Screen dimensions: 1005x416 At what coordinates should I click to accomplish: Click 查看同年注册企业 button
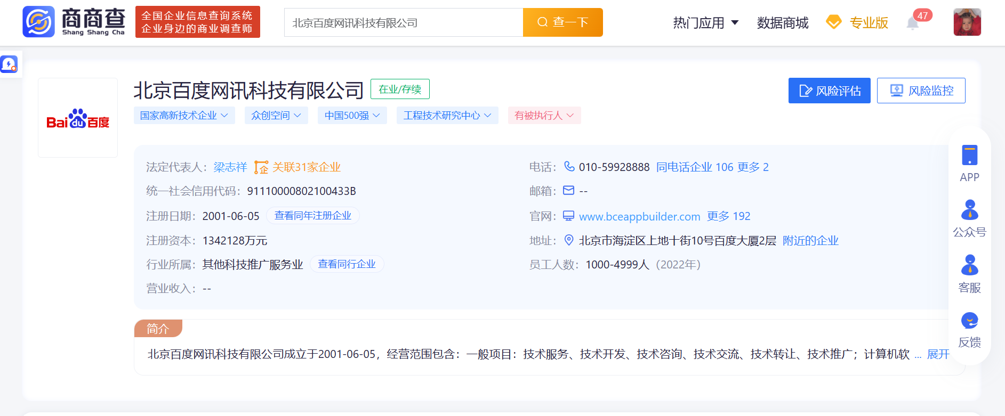(313, 216)
